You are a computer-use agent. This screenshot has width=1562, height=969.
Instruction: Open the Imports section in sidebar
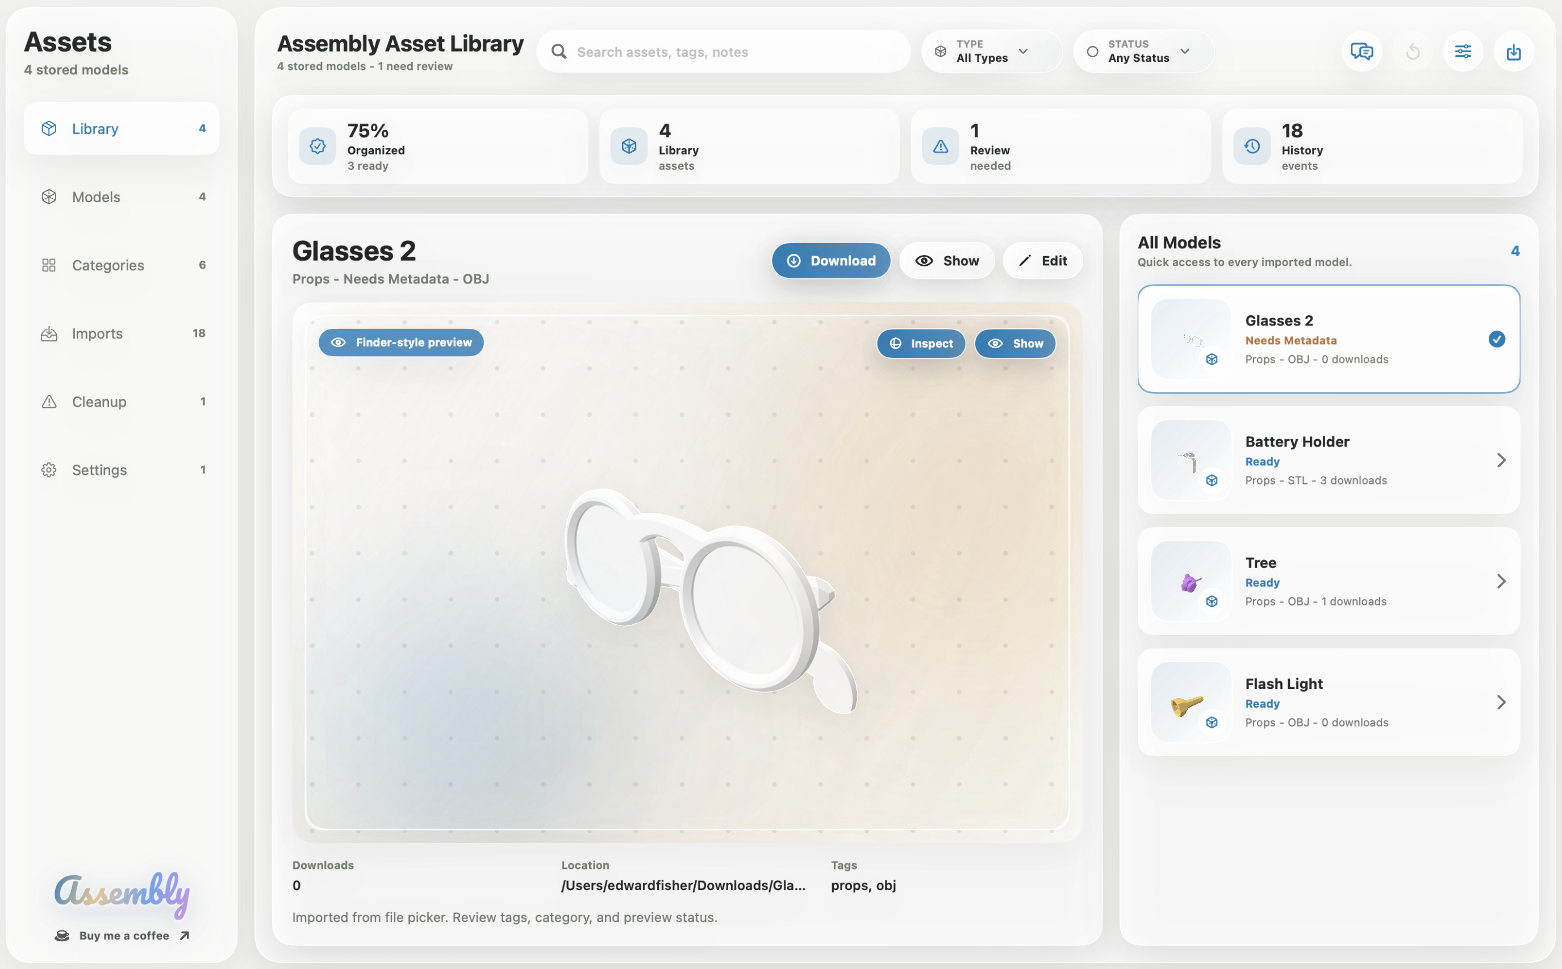pyautogui.click(x=121, y=333)
